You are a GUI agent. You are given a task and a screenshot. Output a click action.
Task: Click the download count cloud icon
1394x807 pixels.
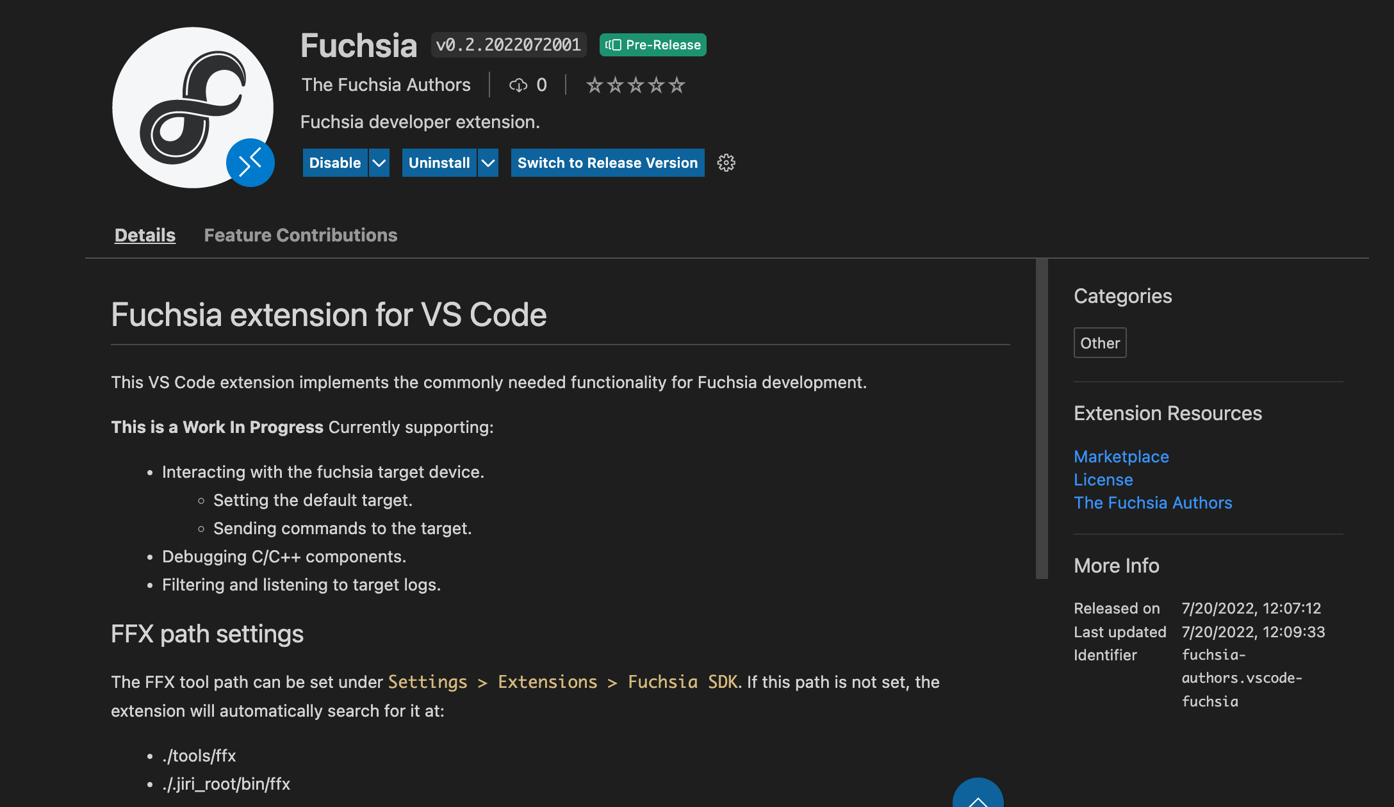[x=518, y=85]
